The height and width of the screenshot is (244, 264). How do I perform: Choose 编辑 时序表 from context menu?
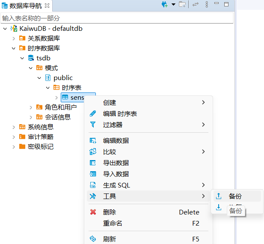[120, 114]
